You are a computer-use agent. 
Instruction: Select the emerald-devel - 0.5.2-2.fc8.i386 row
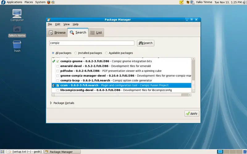[121, 66]
